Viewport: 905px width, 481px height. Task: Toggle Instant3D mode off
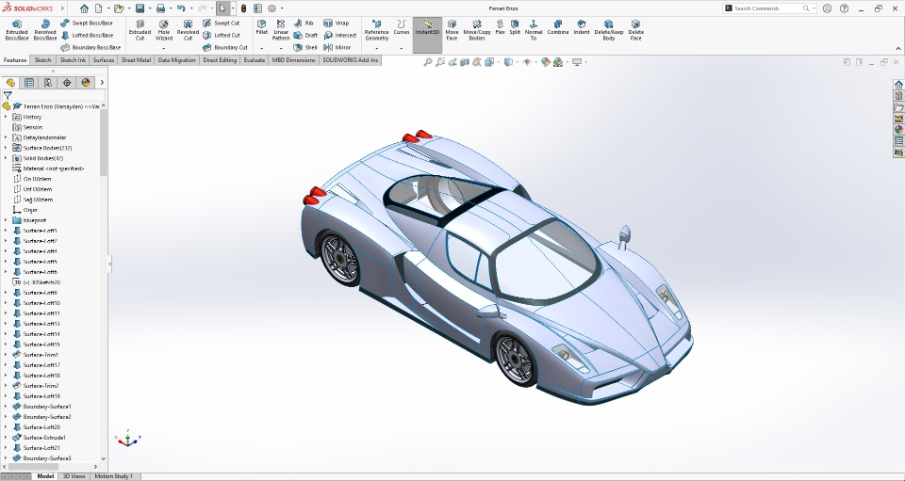(427, 28)
